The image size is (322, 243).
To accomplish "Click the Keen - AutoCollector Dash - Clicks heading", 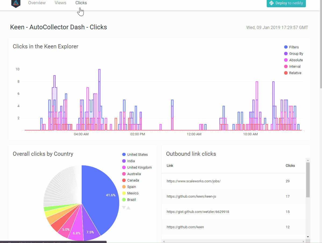I will [59, 27].
